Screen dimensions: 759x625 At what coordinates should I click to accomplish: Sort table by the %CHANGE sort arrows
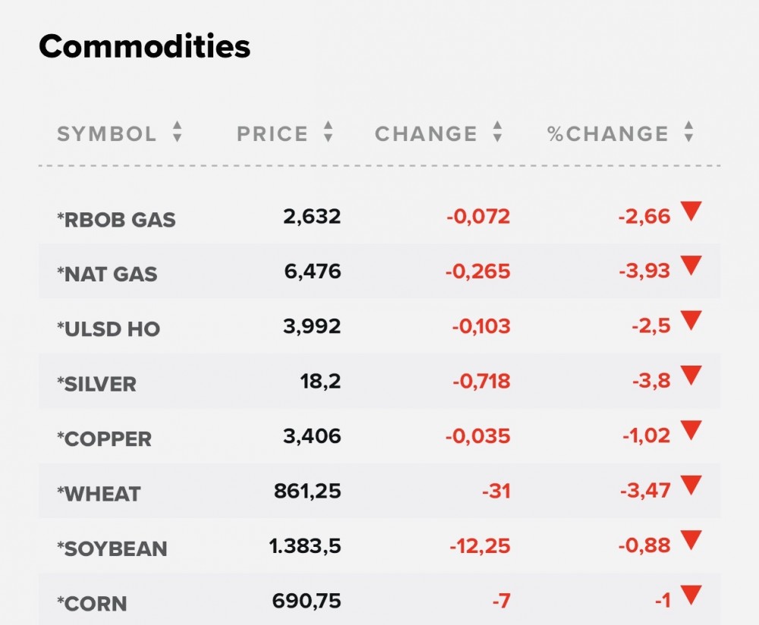(x=688, y=133)
